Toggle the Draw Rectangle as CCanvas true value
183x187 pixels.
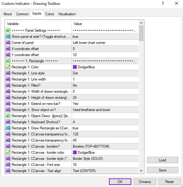point(105,128)
